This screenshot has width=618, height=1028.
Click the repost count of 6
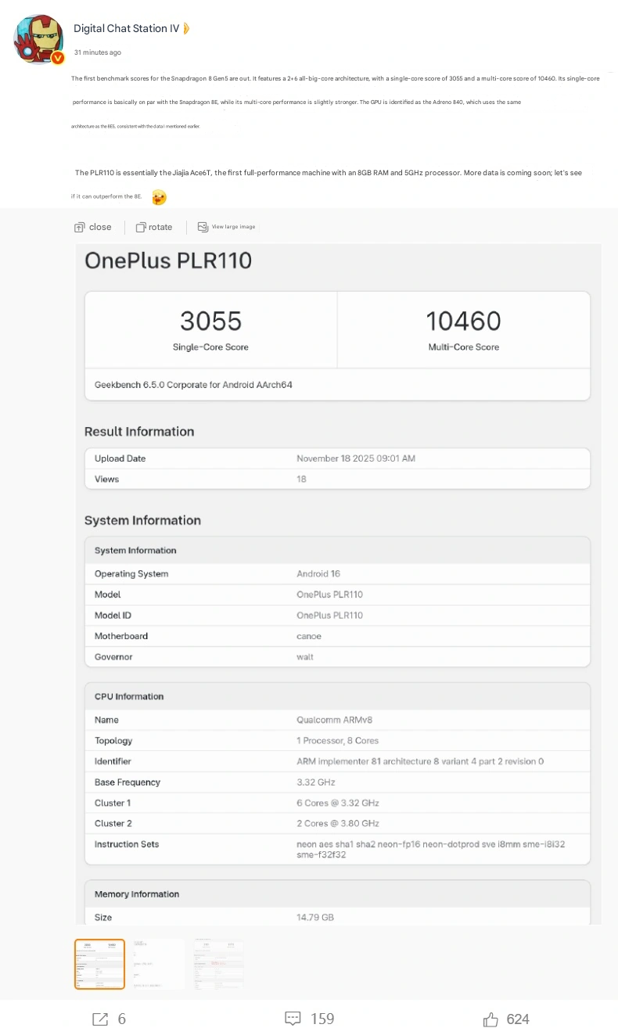click(121, 1019)
